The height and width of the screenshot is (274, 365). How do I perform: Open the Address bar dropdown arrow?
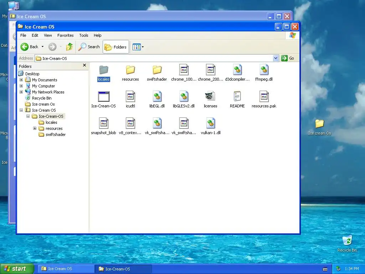click(276, 58)
